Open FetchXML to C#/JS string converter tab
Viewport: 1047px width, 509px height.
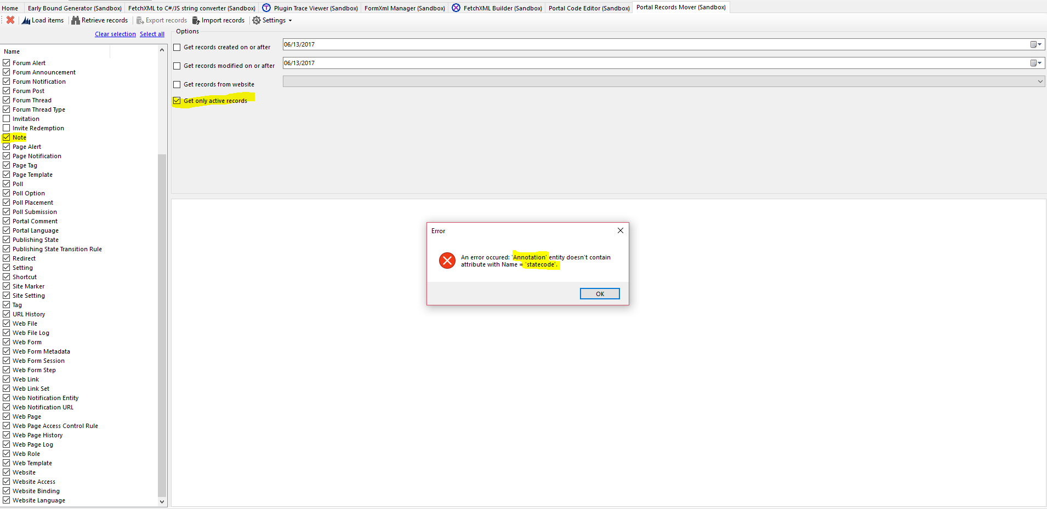[x=191, y=8]
